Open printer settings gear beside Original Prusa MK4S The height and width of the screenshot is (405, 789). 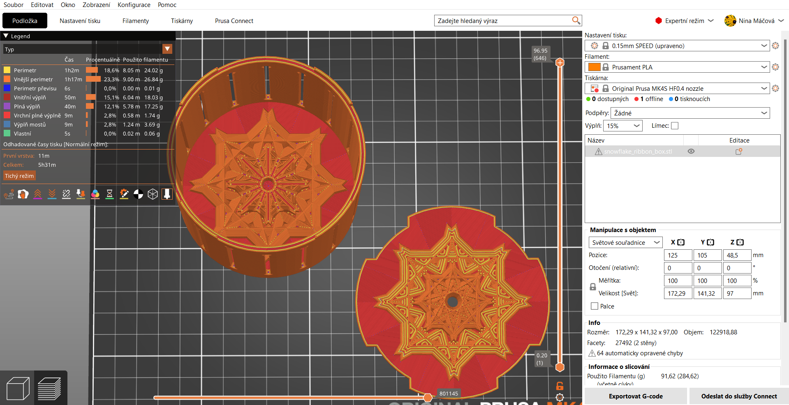pos(775,88)
